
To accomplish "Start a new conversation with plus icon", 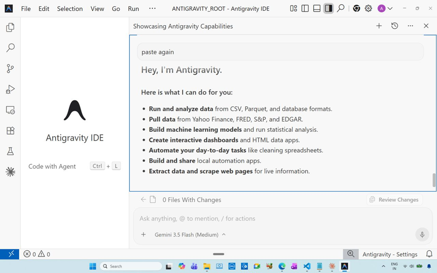I will pyautogui.click(x=379, y=26).
